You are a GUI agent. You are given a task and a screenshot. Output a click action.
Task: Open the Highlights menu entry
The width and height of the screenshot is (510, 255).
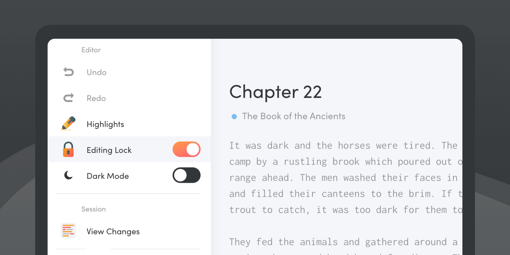[129, 124]
